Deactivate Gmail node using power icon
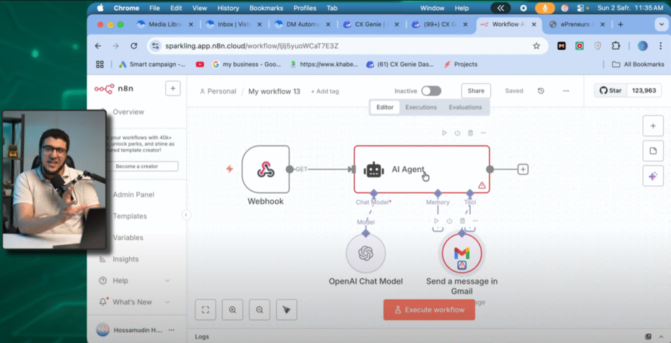 (450, 221)
